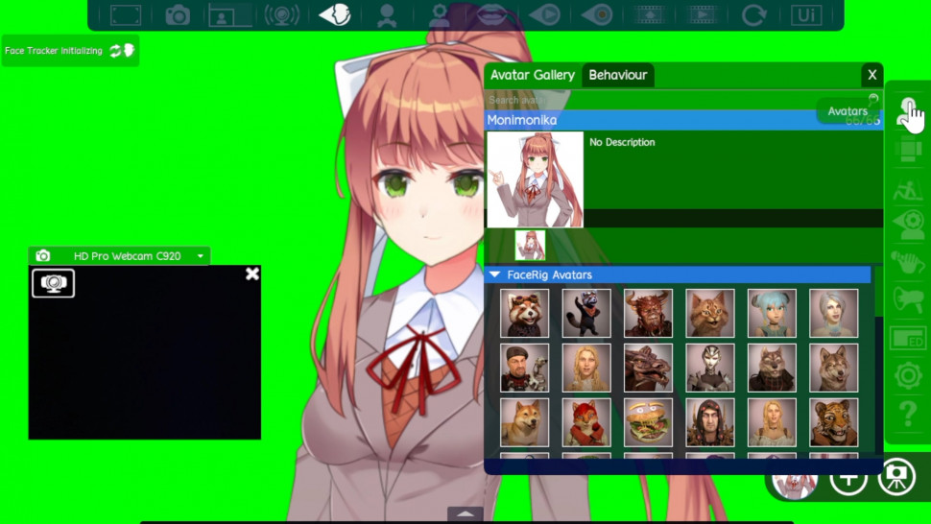Image resolution: width=931 pixels, height=524 pixels.
Task: Toggle lip sync lips icon
Action: [x=491, y=14]
